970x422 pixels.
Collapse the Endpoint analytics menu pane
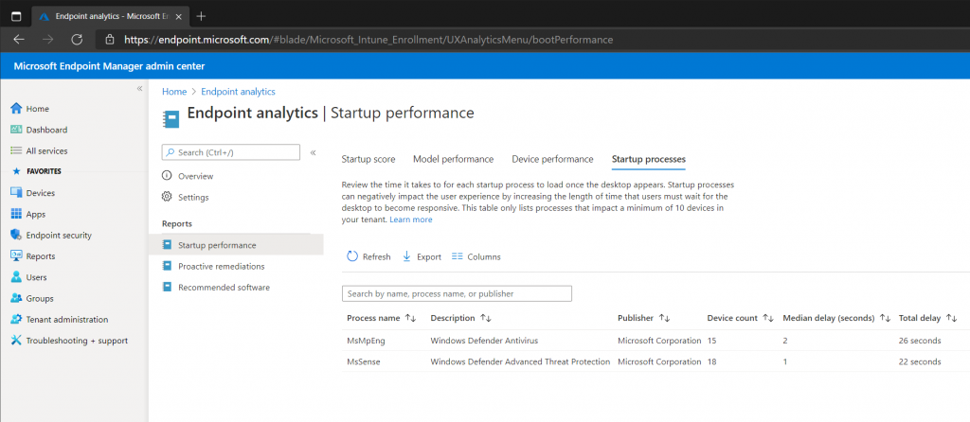tap(313, 152)
